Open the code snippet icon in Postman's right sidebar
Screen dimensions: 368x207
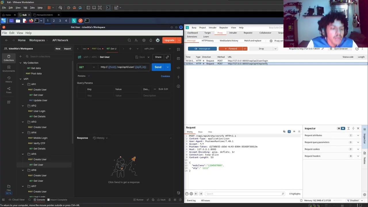179,68
